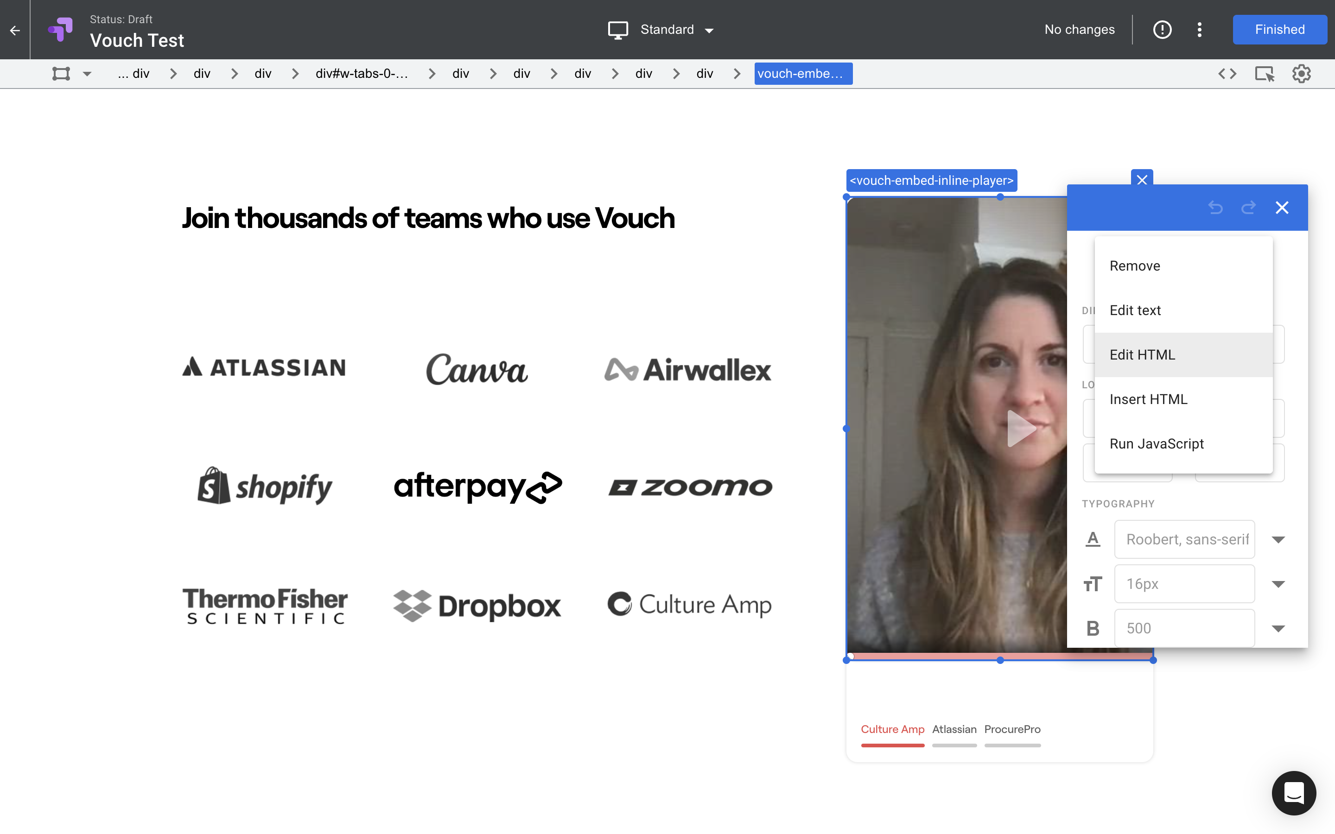
Task: Click the undo arrow in panel
Action: [x=1215, y=208]
